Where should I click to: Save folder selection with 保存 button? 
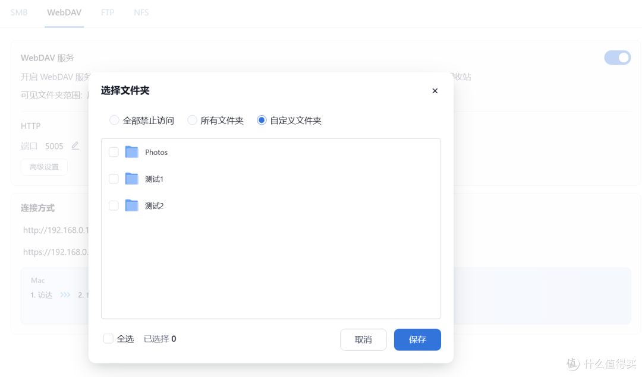click(x=417, y=339)
